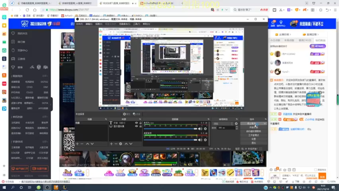
Task: Toggle the danmaku filter checkbox below the chat
Action: (x=315, y=170)
